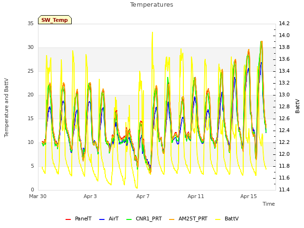
Task: Click the right-side BattV axis title
Action: (297, 106)
